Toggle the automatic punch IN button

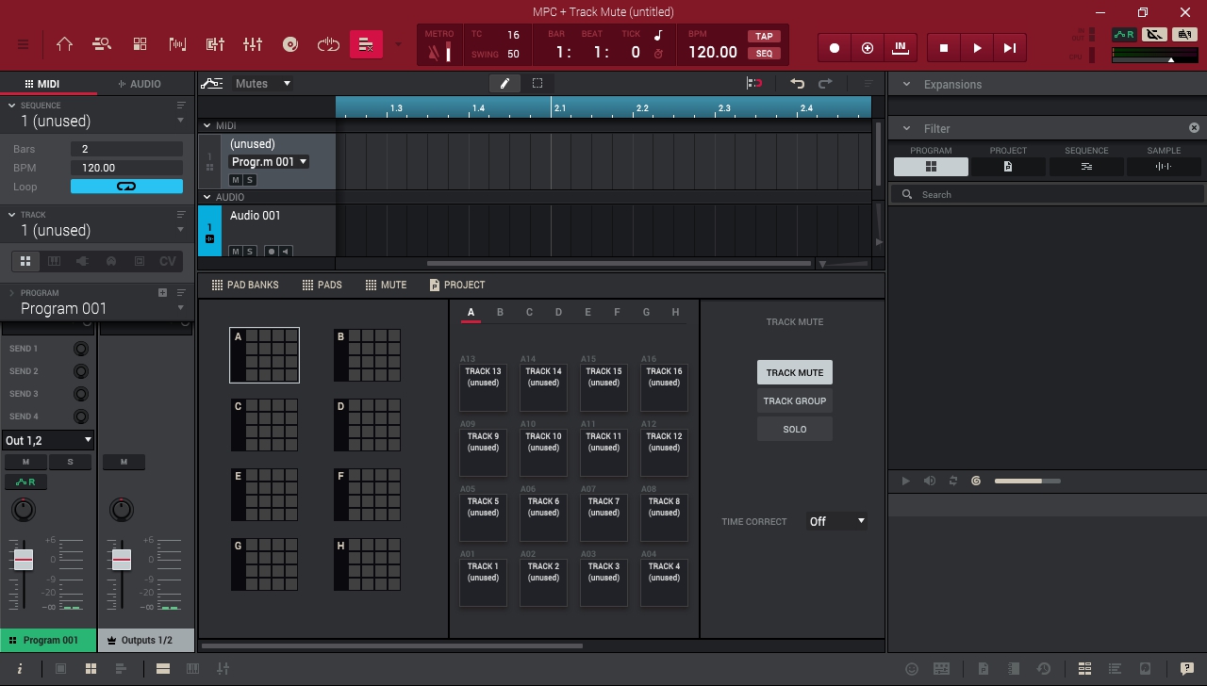pyautogui.click(x=901, y=48)
